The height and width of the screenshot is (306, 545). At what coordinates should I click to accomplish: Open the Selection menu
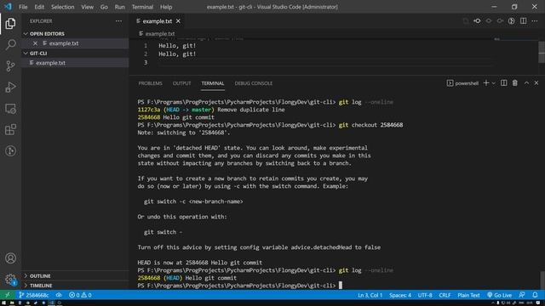[62, 7]
